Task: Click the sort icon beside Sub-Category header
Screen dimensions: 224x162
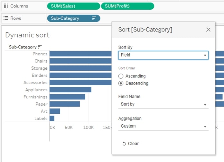Action: click(x=40, y=47)
